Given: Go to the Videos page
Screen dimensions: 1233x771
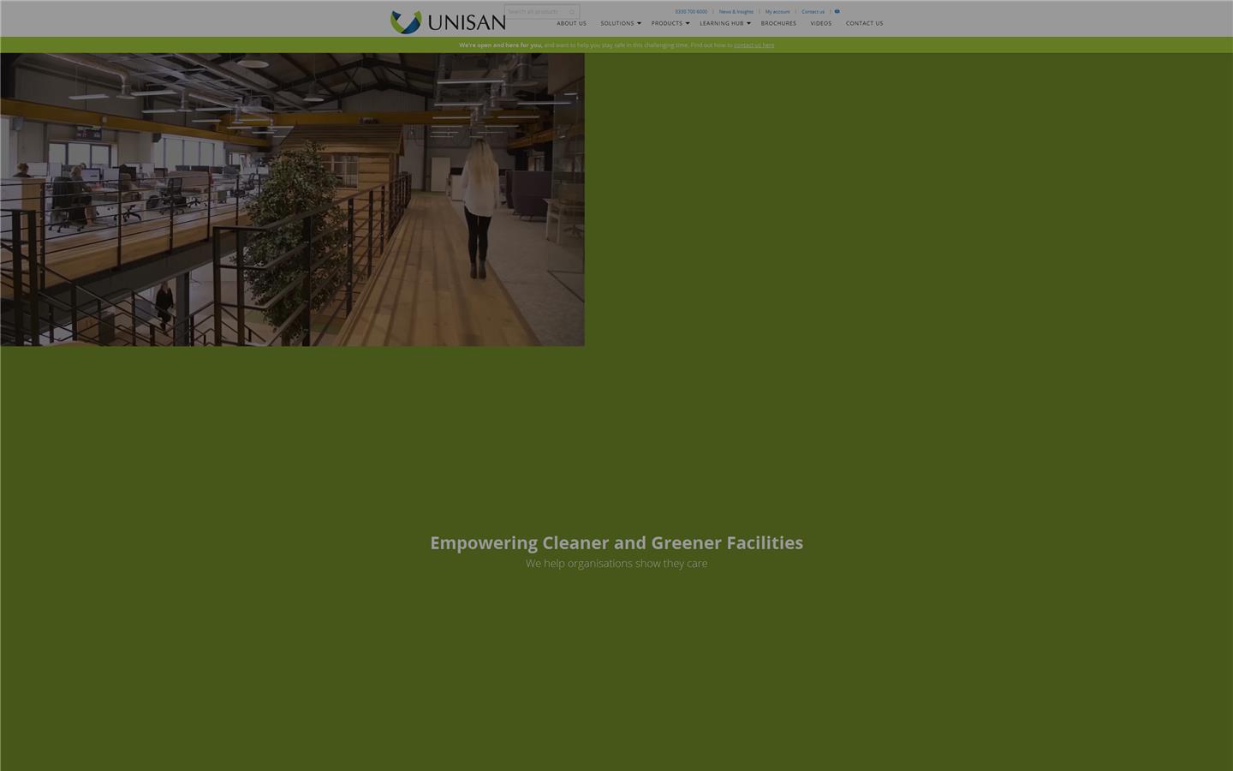Looking at the screenshot, I should (x=820, y=24).
